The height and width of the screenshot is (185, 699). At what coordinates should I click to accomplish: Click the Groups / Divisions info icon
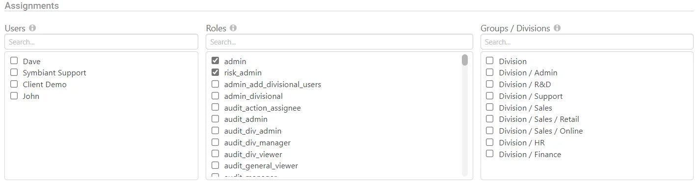pos(557,28)
